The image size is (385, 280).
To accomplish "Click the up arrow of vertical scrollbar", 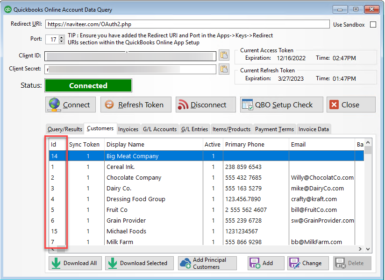I will (368, 142).
